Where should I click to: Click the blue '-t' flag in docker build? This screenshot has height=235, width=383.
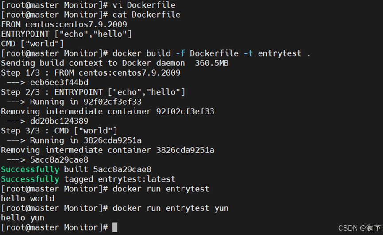pos(248,53)
